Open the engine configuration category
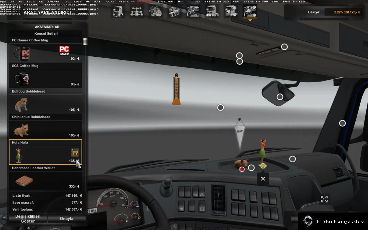The image size is (368, 230). click(155, 11)
